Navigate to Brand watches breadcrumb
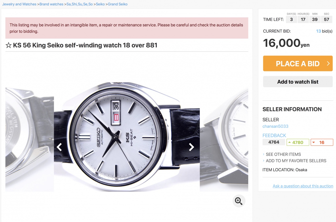 pos(51,4)
